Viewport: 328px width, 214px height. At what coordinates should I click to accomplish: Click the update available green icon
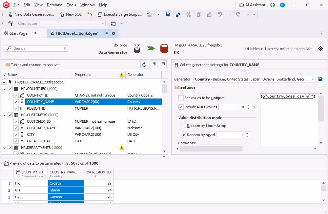coord(273,5)
